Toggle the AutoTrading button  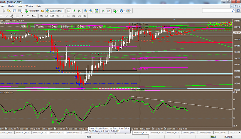[x=55, y=11]
